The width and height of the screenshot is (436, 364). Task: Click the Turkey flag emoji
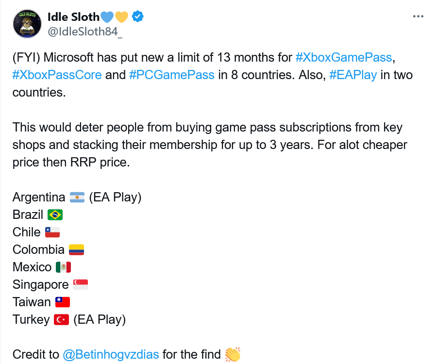(x=62, y=320)
